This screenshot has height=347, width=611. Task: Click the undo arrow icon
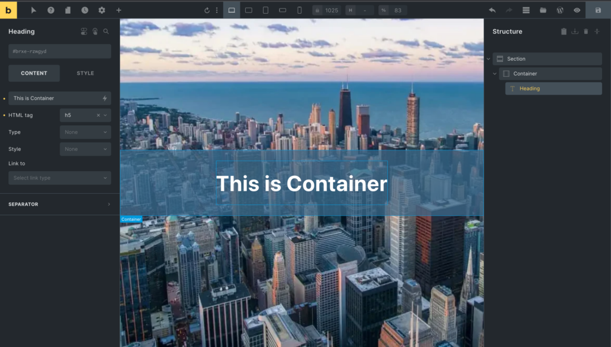tap(492, 10)
